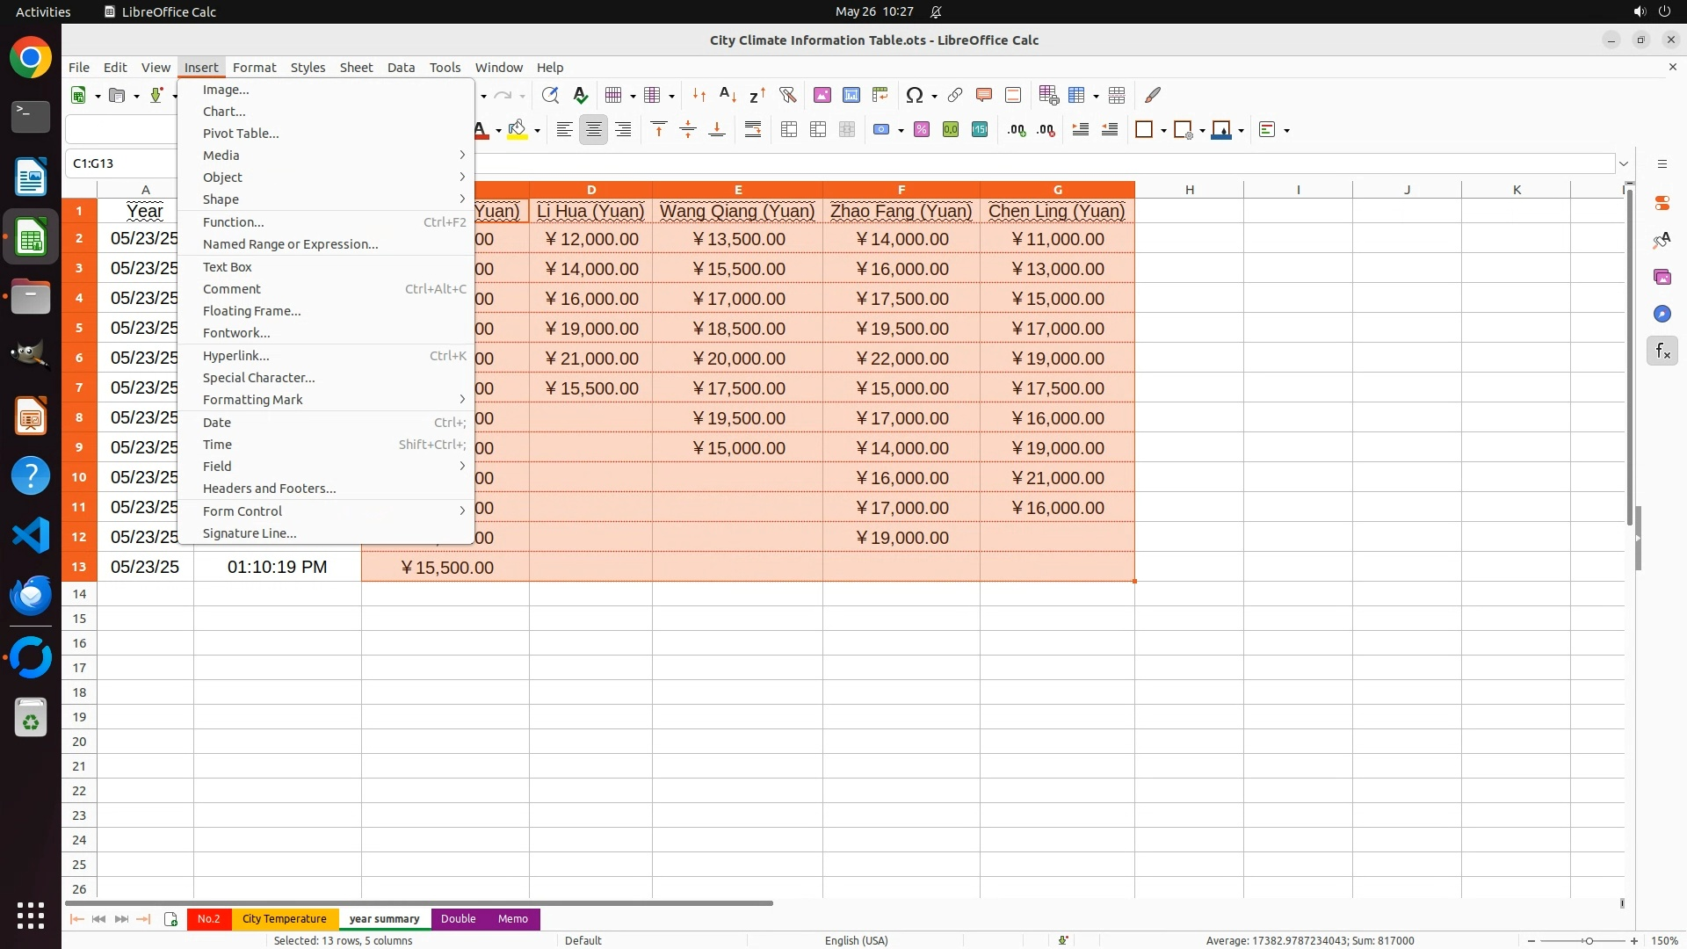Screen dimensions: 1687x949
Task: Open Borders dropdown arrow
Action: pyautogui.click(x=1163, y=131)
